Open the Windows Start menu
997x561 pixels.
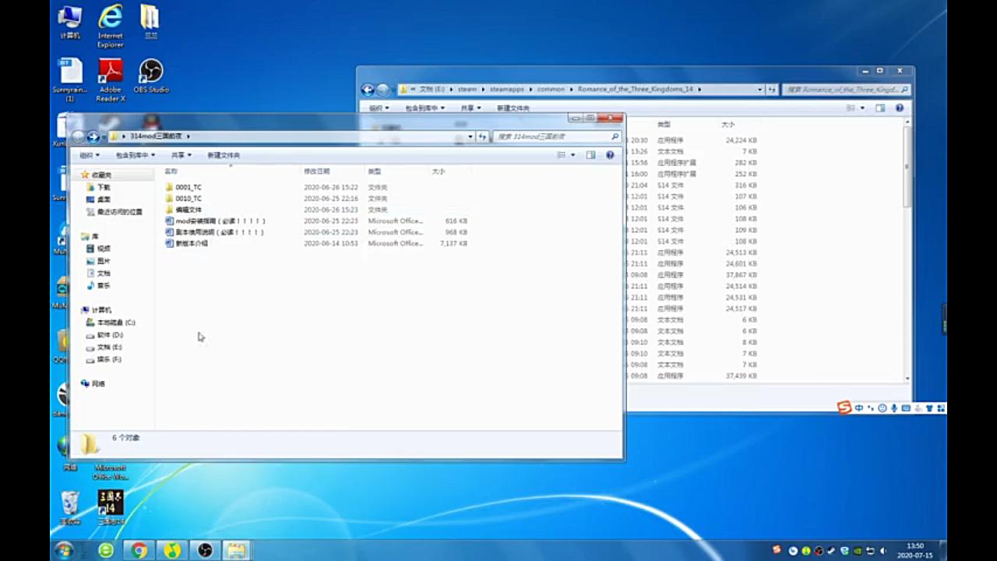pyautogui.click(x=64, y=550)
